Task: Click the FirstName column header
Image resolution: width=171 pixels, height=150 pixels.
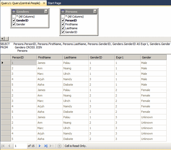Action: click(50, 57)
